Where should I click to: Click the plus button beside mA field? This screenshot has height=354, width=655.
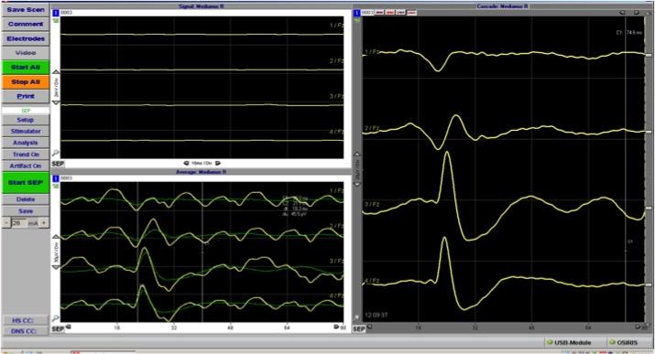[44, 223]
